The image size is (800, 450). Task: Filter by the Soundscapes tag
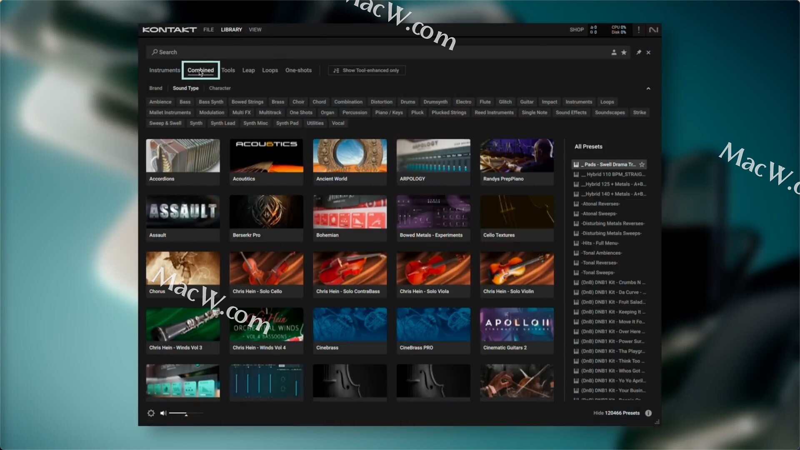click(610, 112)
